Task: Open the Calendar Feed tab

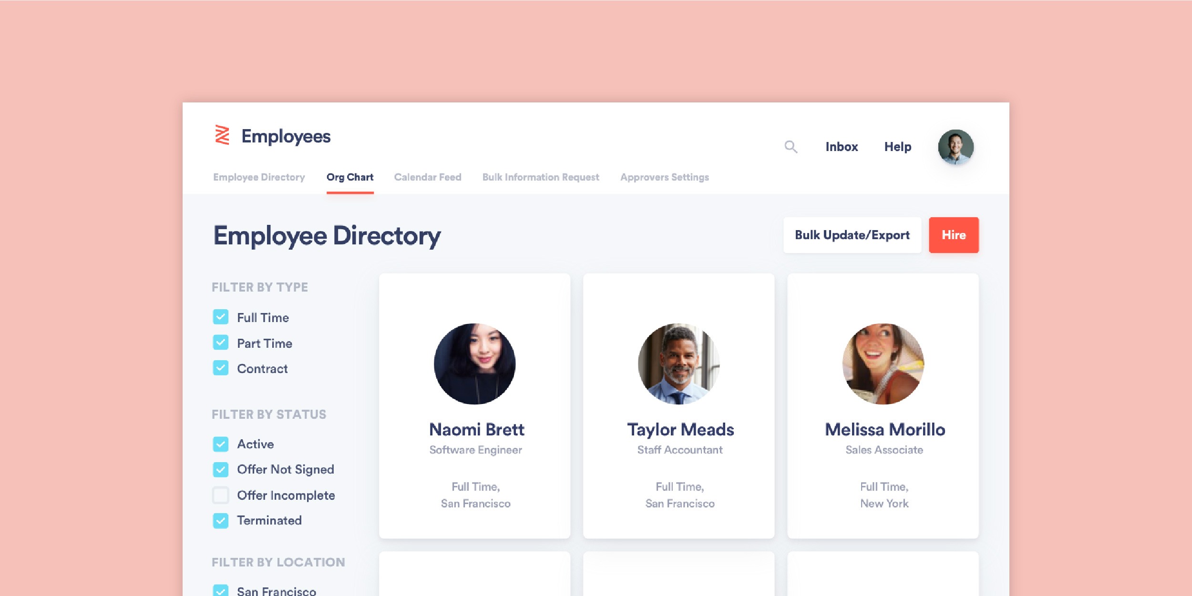Action: coord(428,177)
